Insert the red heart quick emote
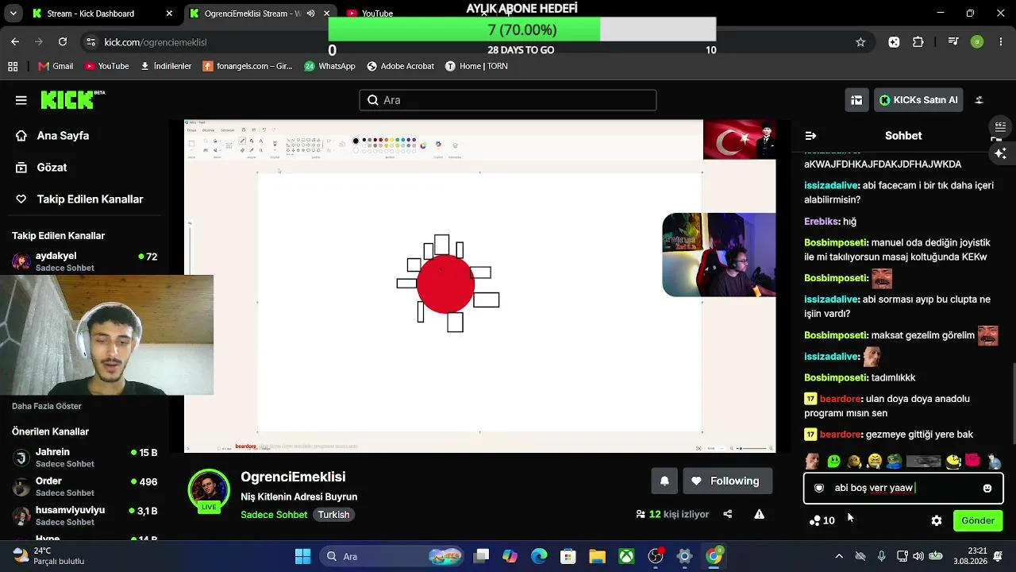Image resolution: width=1016 pixels, height=572 pixels. tap(972, 461)
